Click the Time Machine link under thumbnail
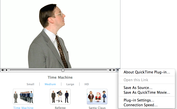177x109 pixels. coord(23,108)
